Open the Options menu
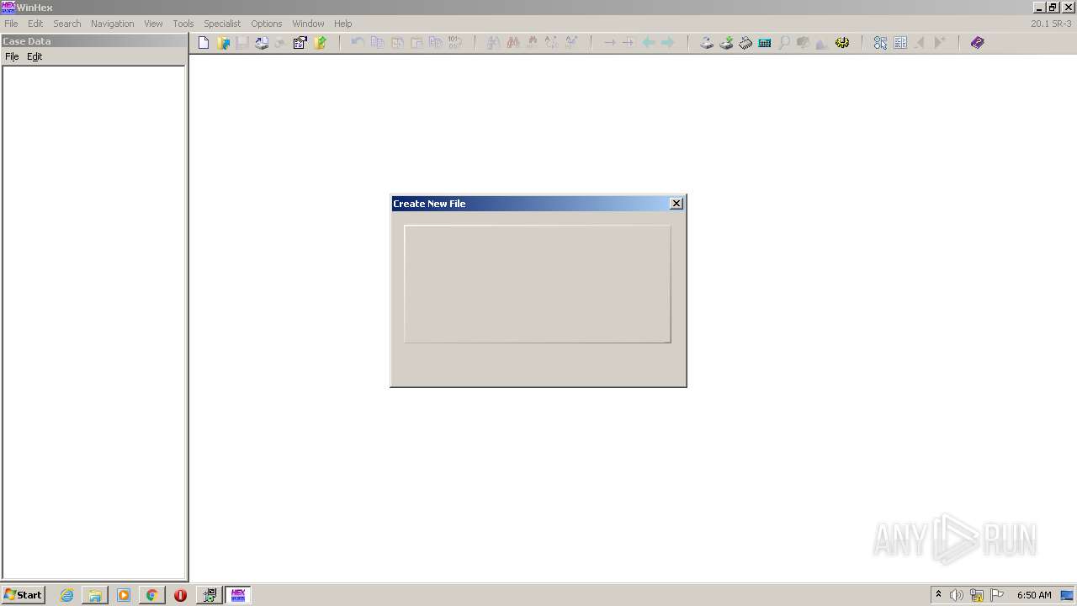This screenshot has width=1077, height=606. coord(266,24)
